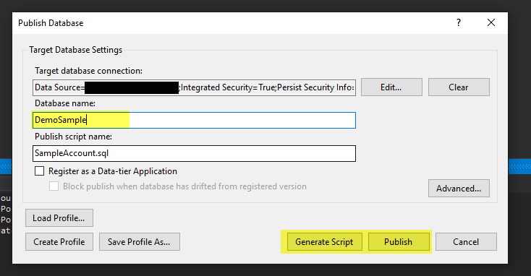Click the Edit... connection button
This screenshot has width=531, height=276.
coord(391,87)
